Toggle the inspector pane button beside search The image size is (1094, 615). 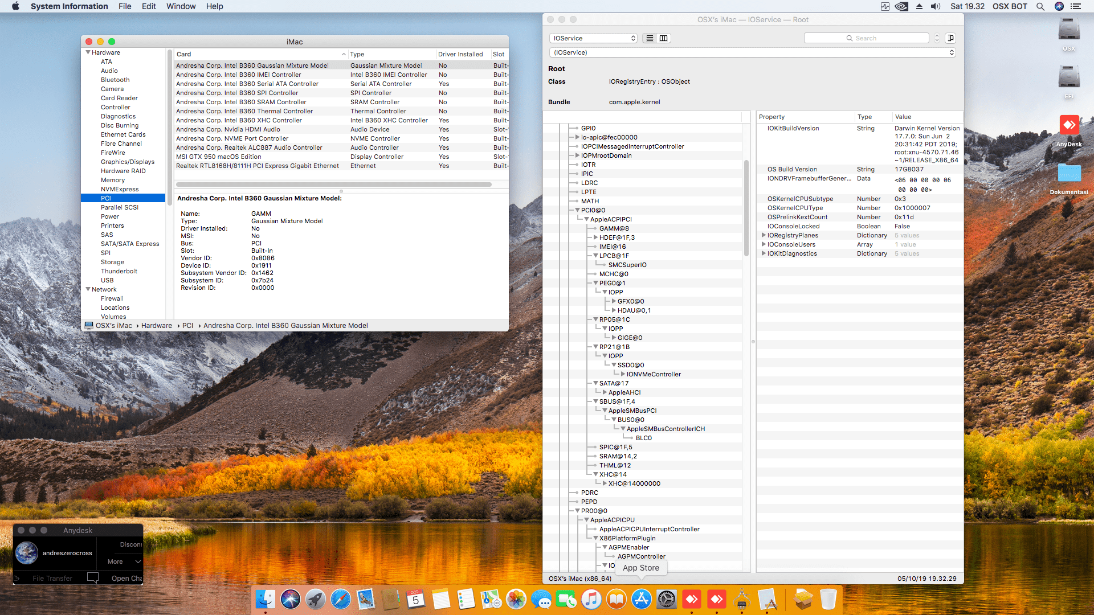[950, 38]
